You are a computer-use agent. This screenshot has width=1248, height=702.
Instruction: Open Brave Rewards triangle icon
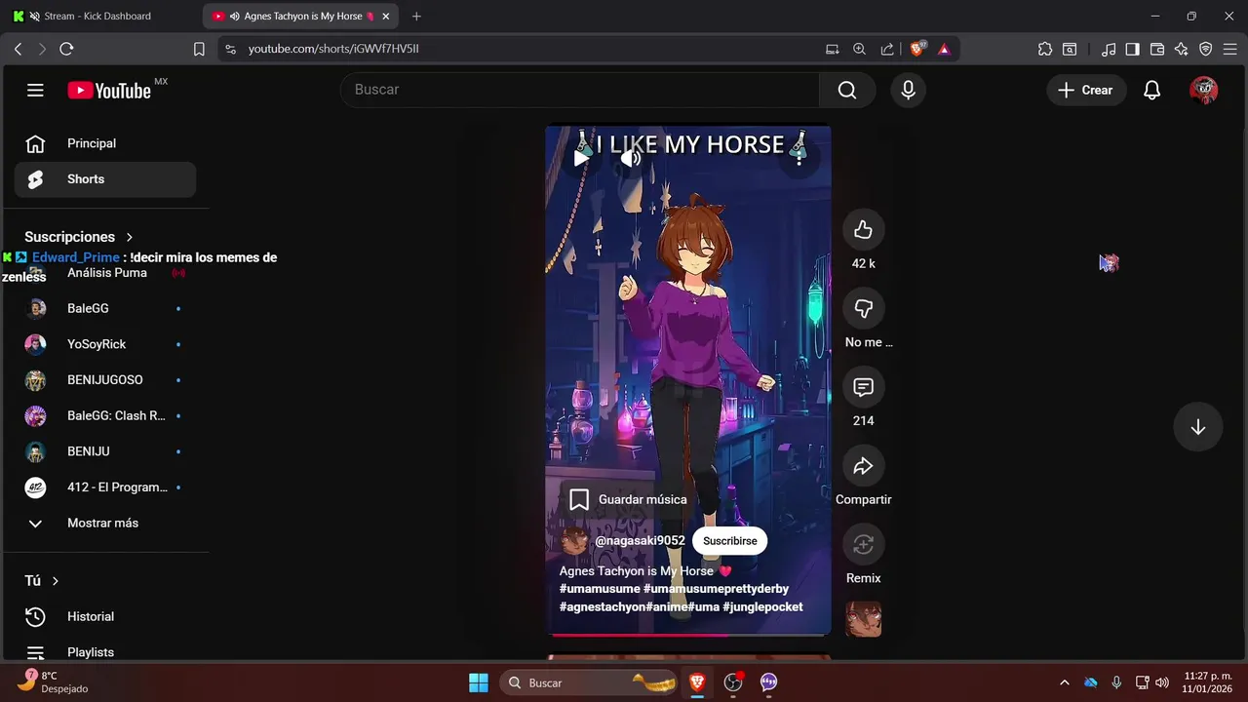(x=944, y=49)
